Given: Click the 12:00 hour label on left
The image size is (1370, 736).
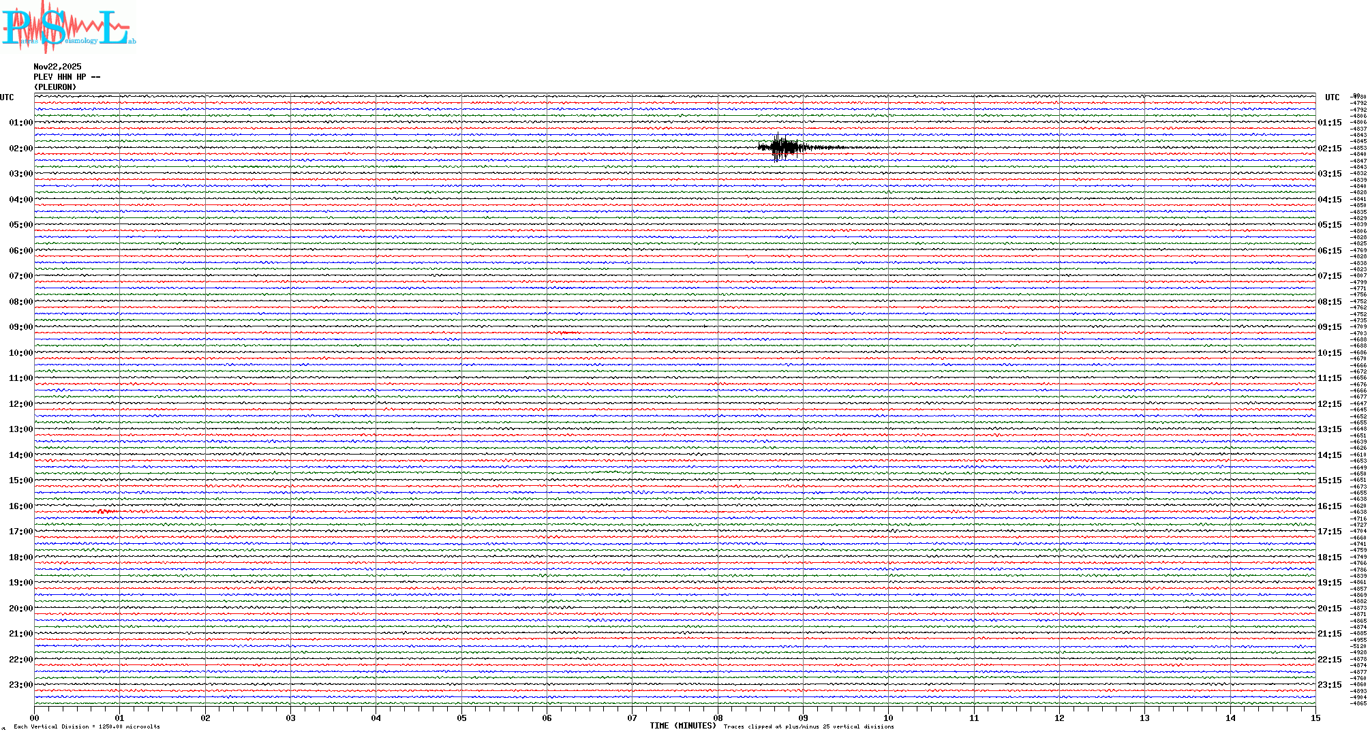Looking at the screenshot, I should 20,404.
